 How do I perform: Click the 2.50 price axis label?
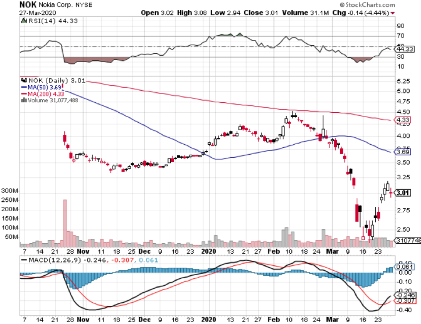coord(403,229)
